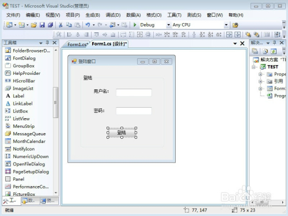Click the Save icon in toolbar
Image resolution: width=288 pixels, height=216 pixels.
click(x=42, y=25)
